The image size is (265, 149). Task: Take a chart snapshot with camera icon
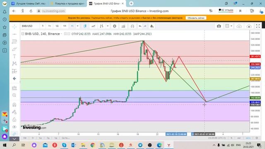tap(219, 26)
